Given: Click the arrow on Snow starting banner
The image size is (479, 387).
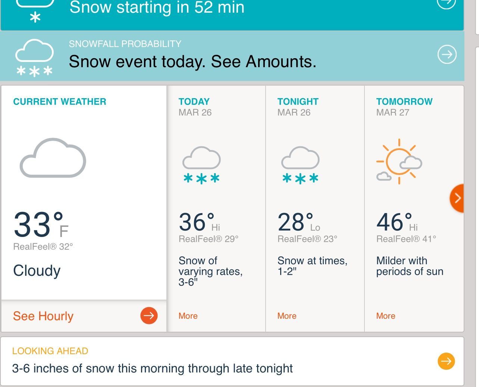Looking at the screenshot, I should tap(447, 3).
